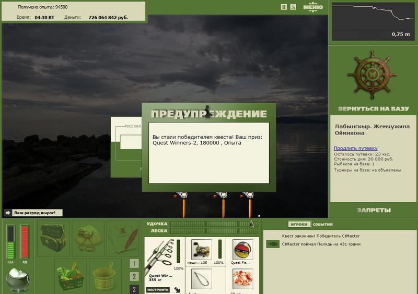Click the reel's green durability bar at 100%
This screenshot has width=418, height=294.
[x=220, y=249]
